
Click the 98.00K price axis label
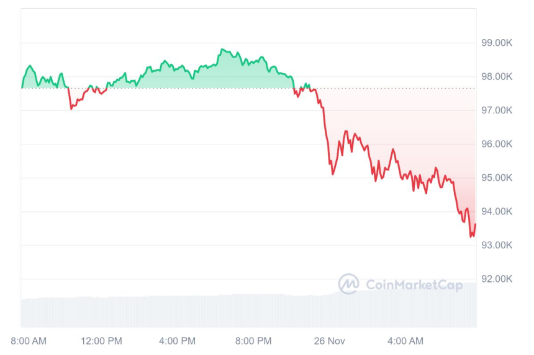(x=497, y=77)
